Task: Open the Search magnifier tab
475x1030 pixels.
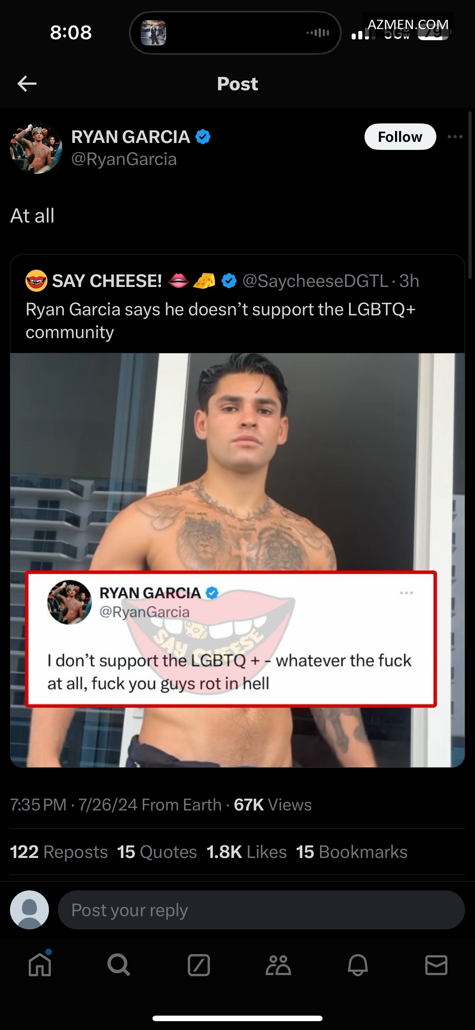Action: (x=119, y=965)
